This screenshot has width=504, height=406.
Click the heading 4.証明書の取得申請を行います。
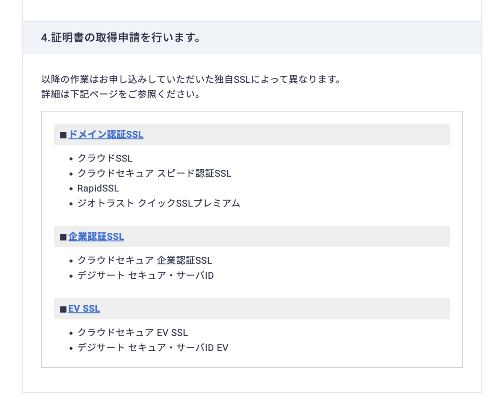point(121,38)
